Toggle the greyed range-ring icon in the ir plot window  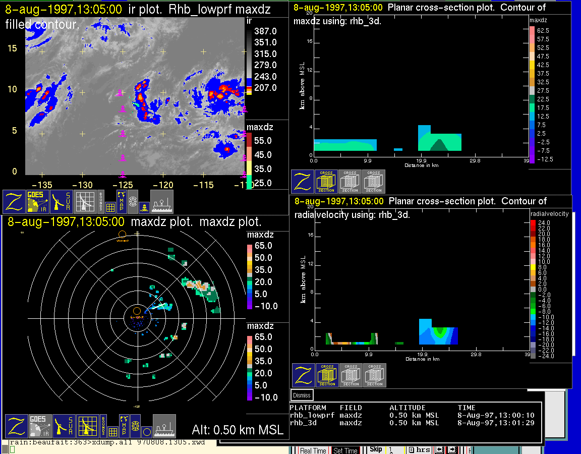[133, 201]
